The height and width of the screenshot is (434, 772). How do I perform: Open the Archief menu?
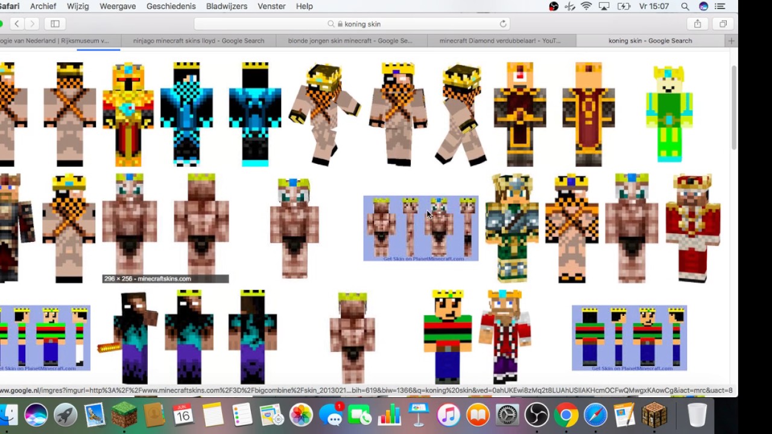click(43, 6)
